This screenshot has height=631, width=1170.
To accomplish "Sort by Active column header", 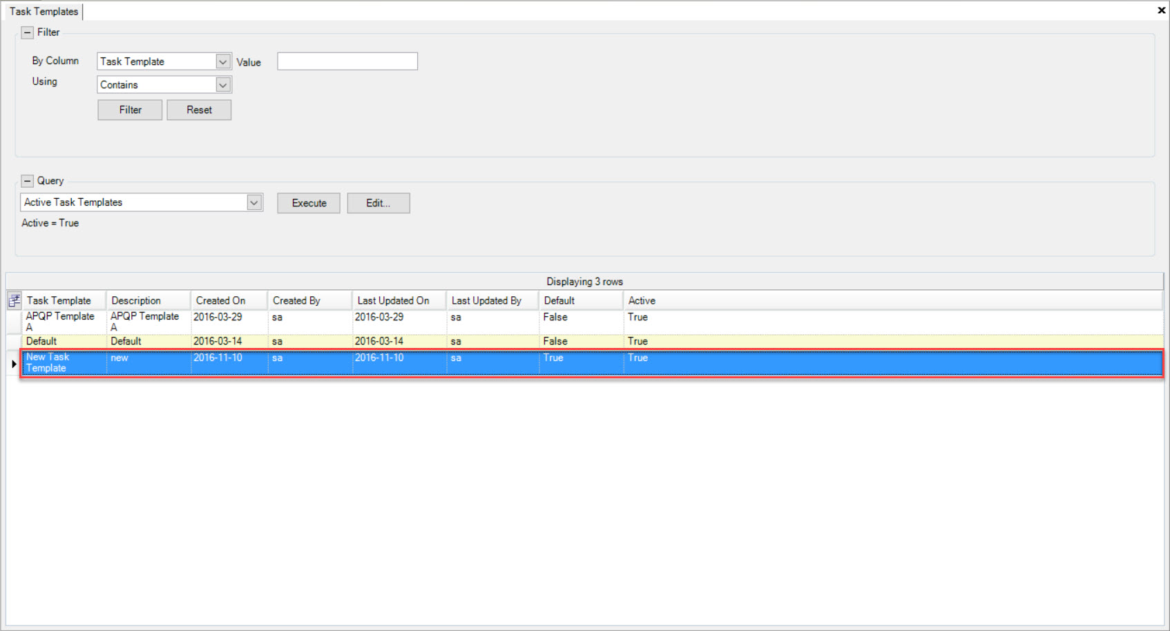I will click(x=892, y=300).
